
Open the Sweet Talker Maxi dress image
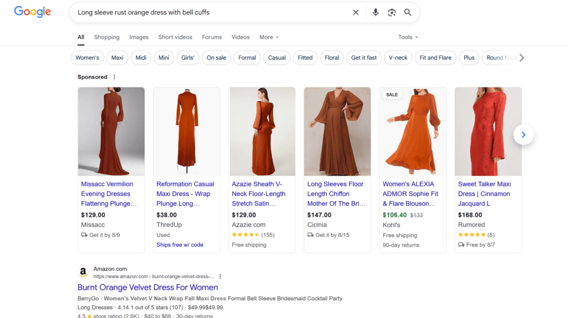488,131
